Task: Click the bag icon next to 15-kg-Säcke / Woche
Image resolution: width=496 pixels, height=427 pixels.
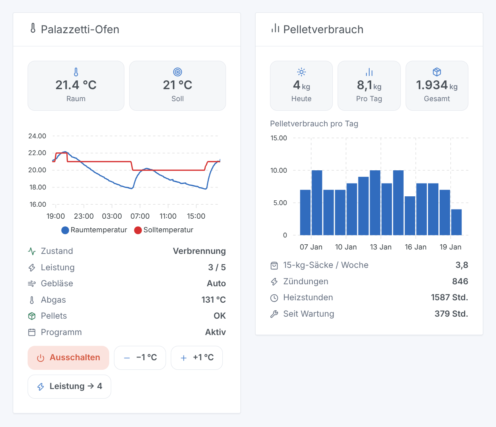Action: [274, 265]
